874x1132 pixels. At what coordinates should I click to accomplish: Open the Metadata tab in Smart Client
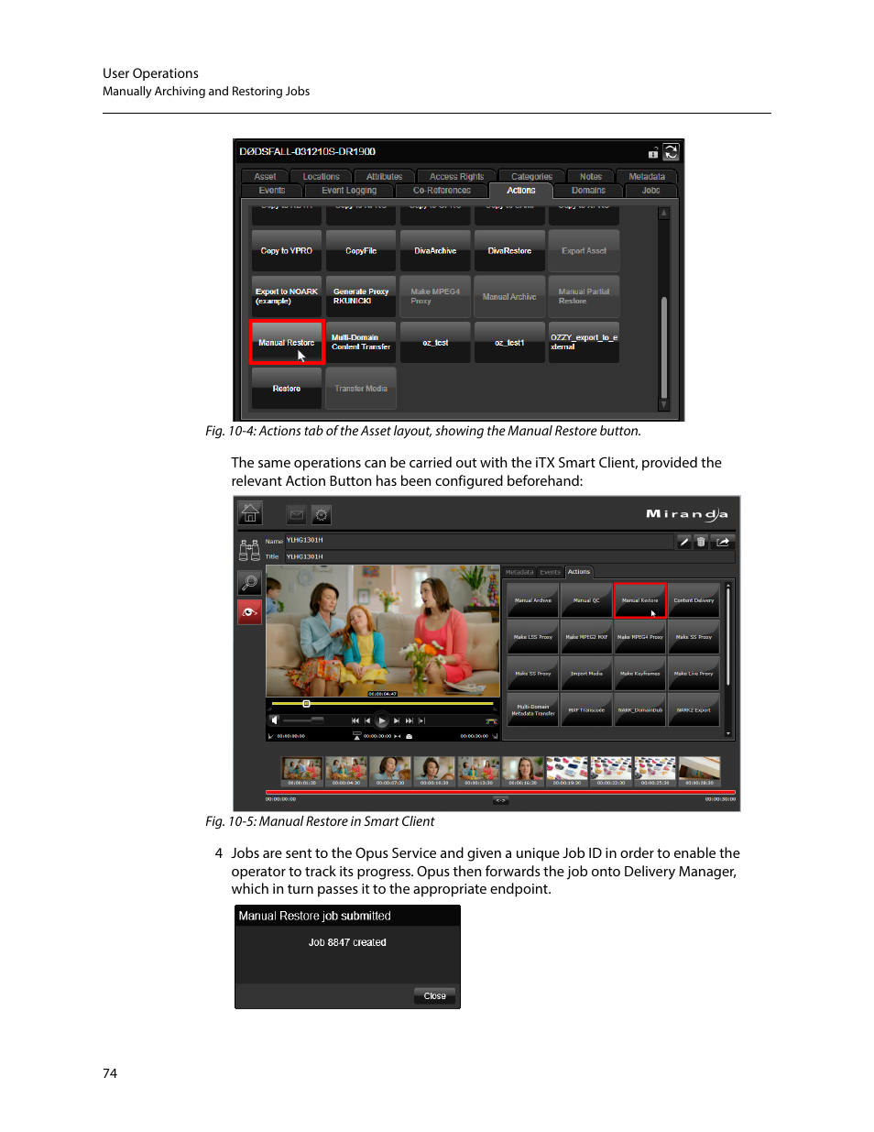(x=519, y=572)
